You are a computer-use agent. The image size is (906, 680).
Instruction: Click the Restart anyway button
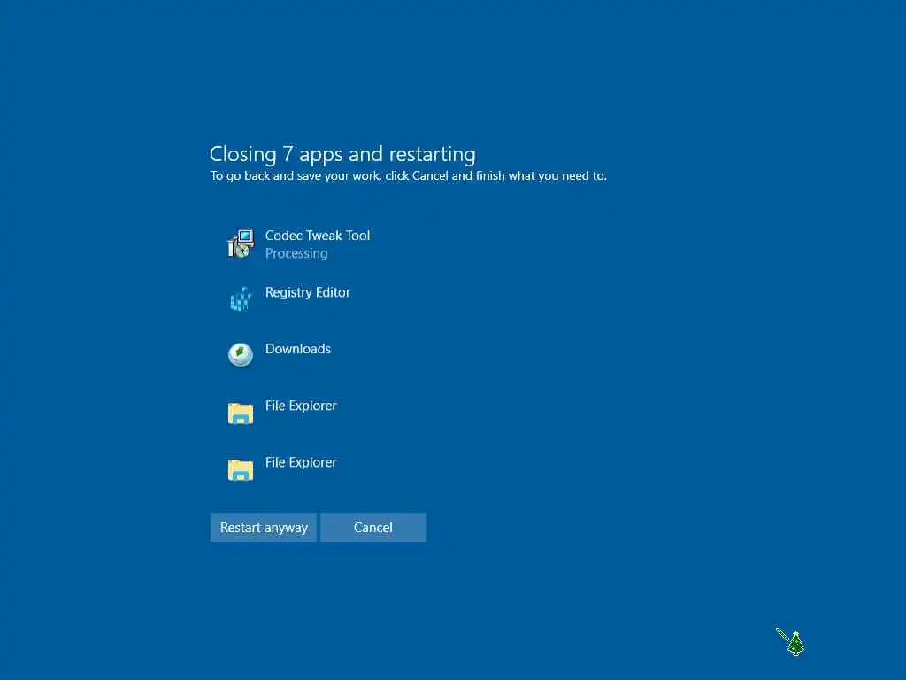pyautogui.click(x=264, y=528)
